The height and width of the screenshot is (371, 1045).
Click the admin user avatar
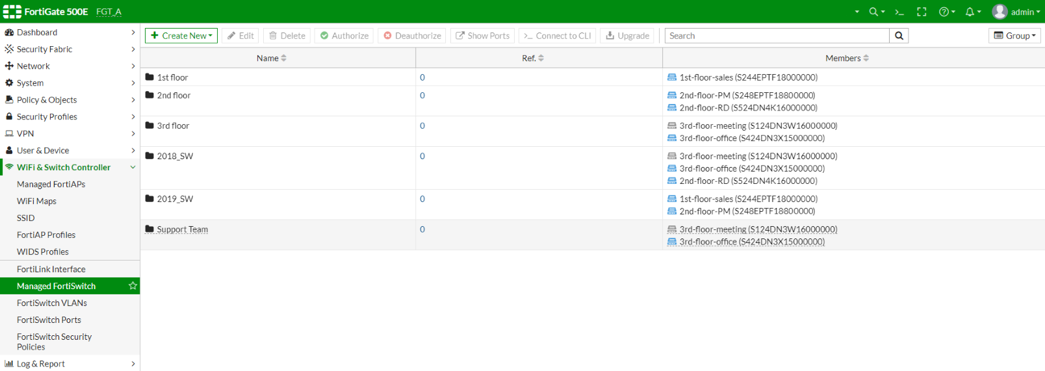tap(1000, 12)
